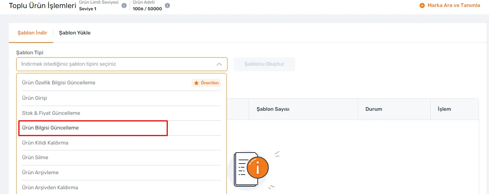Select Ürün Özellik Bilgisi Güncelleme option
489x194 pixels.
[x=122, y=83]
